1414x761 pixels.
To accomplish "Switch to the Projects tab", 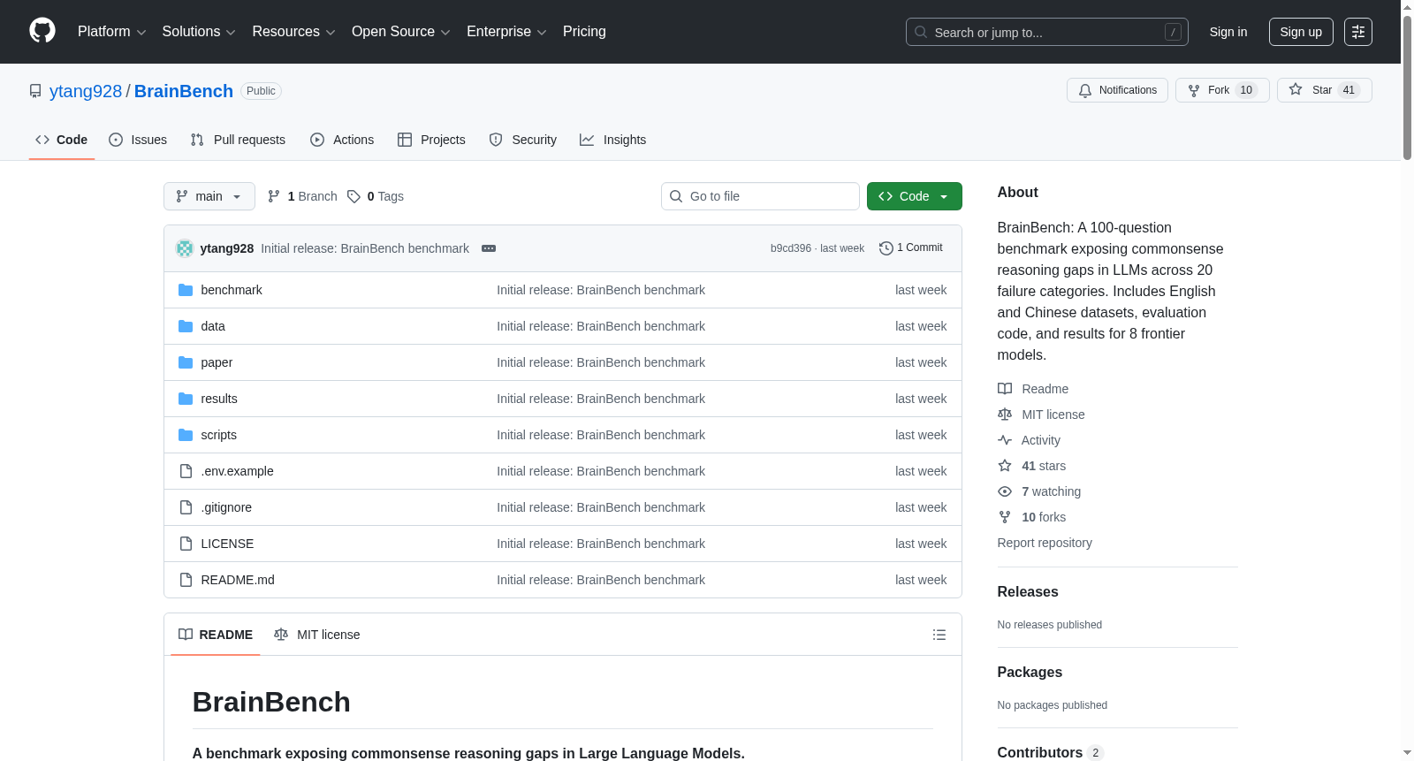I will tap(431, 140).
